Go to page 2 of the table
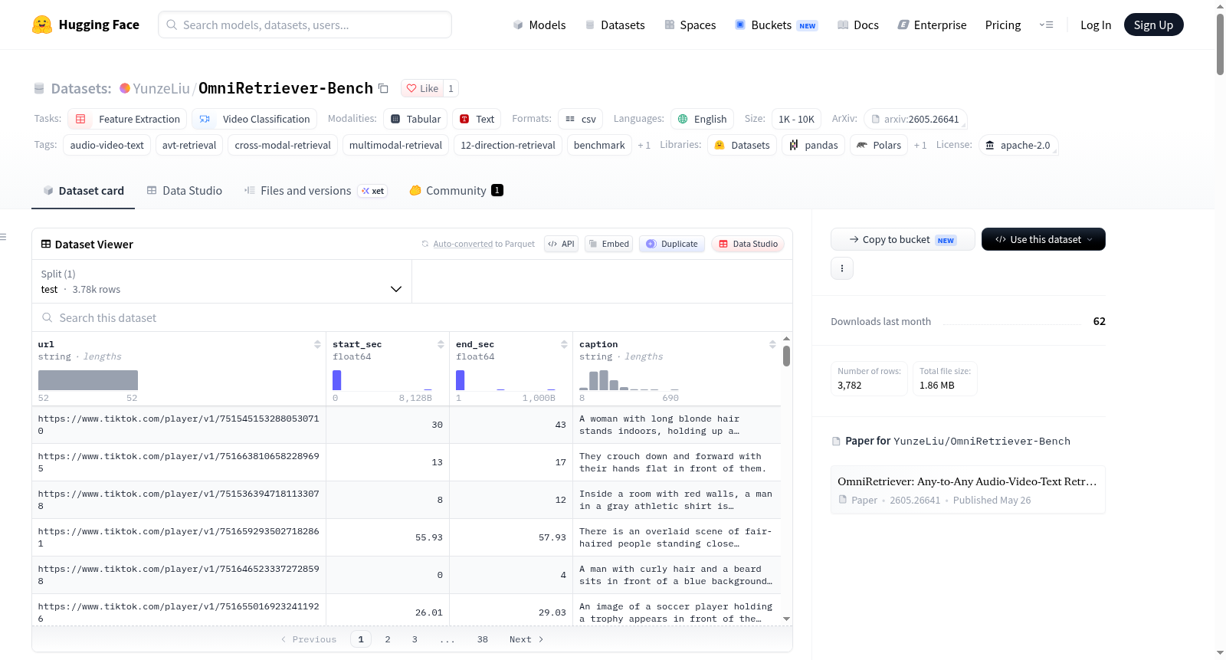Image resolution: width=1226 pixels, height=660 pixels. click(x=388, y=639)
